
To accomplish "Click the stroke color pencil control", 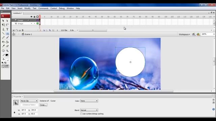I will (3, 55).
